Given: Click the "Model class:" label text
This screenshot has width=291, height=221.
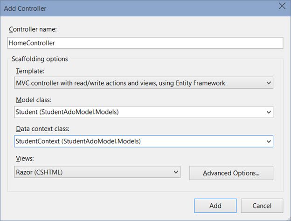Looking at the screenshot, I should pos(34,100).
